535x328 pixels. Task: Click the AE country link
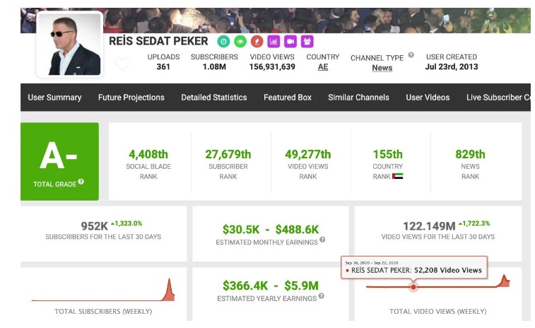coord(323,67)
